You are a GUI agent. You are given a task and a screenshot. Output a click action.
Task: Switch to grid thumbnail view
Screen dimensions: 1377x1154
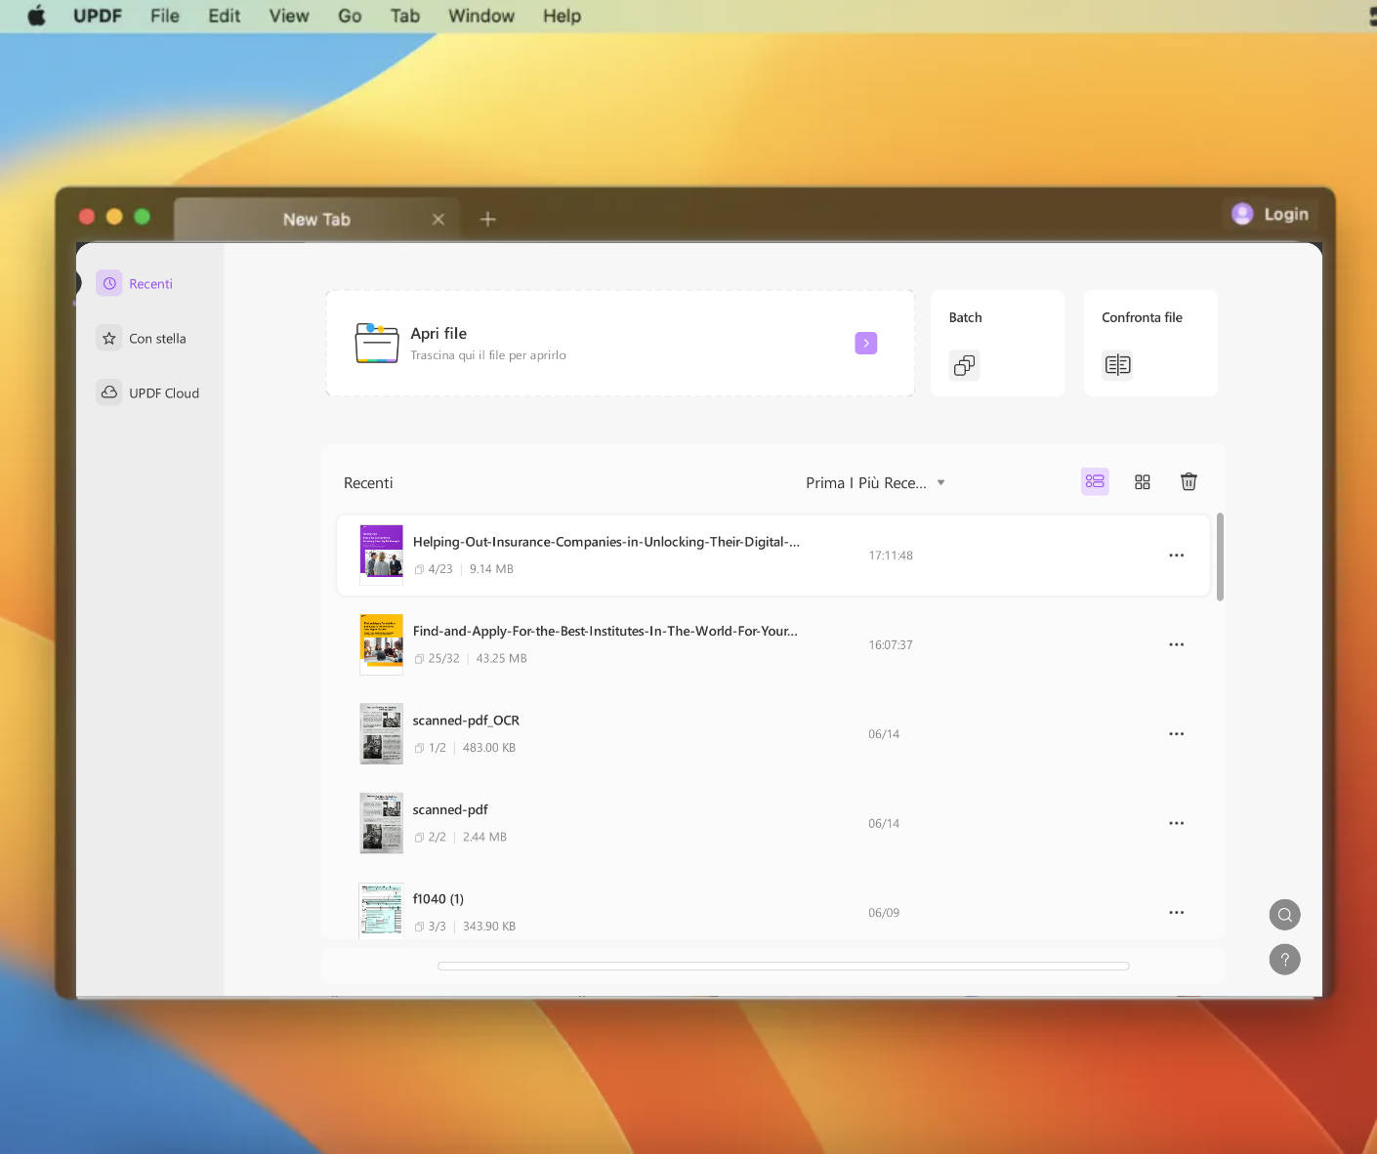click(x=1142, y=481)
